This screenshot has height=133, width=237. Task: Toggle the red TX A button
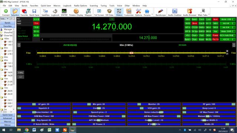tap(36, 23)
